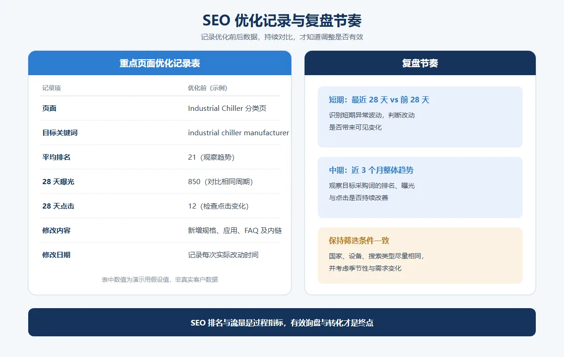Click the "industrial chiller manufacturer" cell
Image resolution: width=564 pixels, height=357 pixels.
[x=239, y=133]
